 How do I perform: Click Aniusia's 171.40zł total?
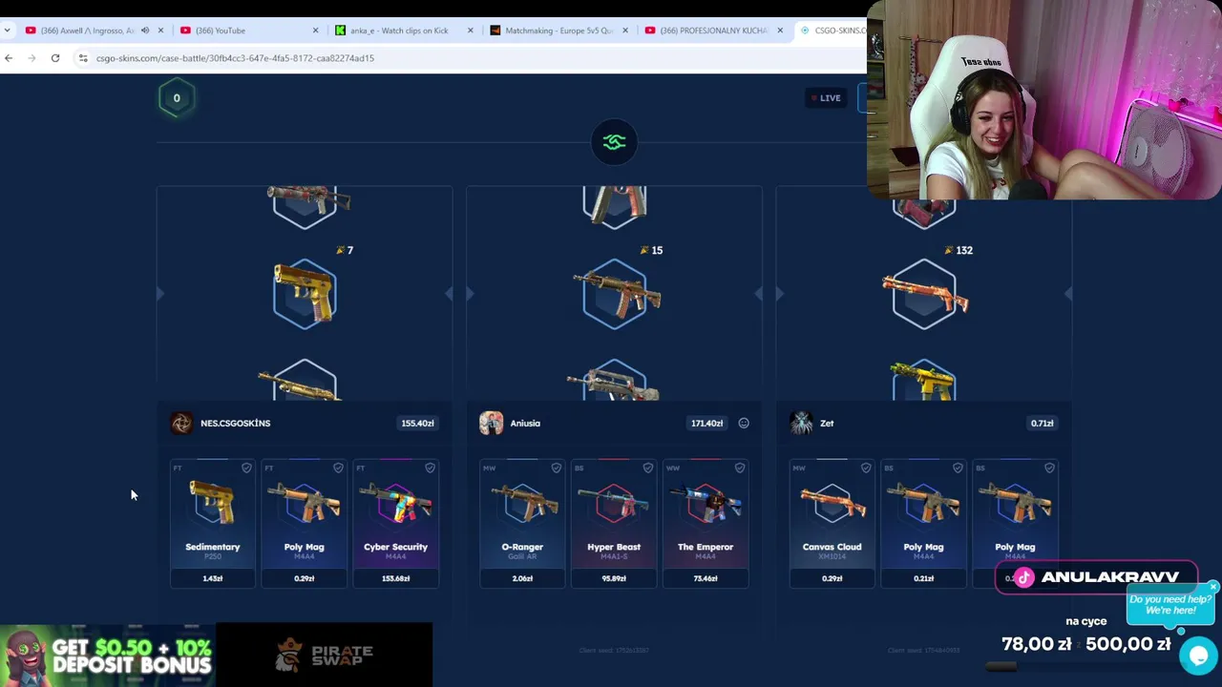pyautogui.click(x=706, y=423)
